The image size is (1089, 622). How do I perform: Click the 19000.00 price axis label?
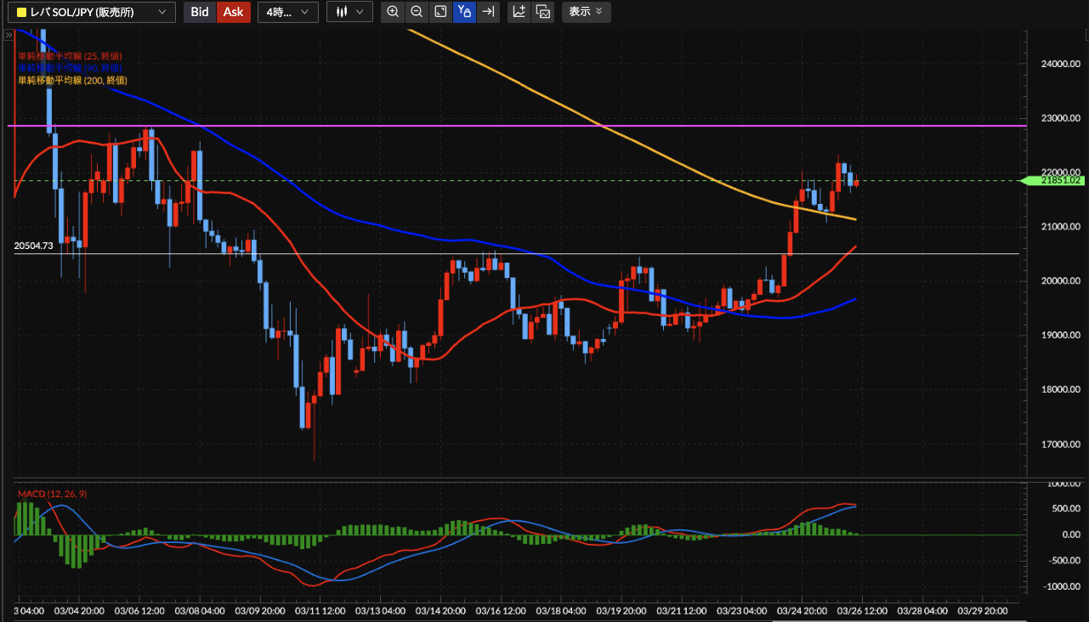click(1059, 336)
